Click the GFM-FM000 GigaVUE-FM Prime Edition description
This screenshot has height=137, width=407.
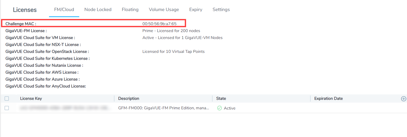tap(164, 108)
